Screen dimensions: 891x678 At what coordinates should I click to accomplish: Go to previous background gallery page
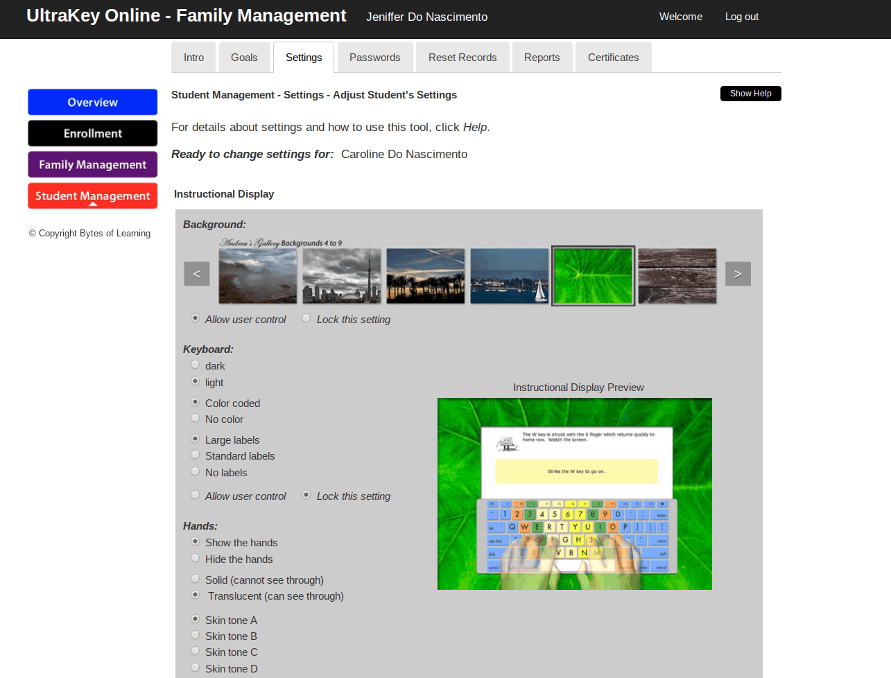(x=197, y=274)
